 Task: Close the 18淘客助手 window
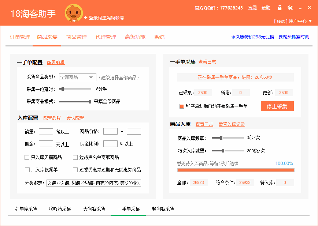pyautogui.click(x=309, y=8)
